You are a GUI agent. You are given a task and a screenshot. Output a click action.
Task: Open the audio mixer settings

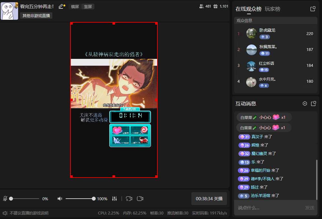pos(114,199)
